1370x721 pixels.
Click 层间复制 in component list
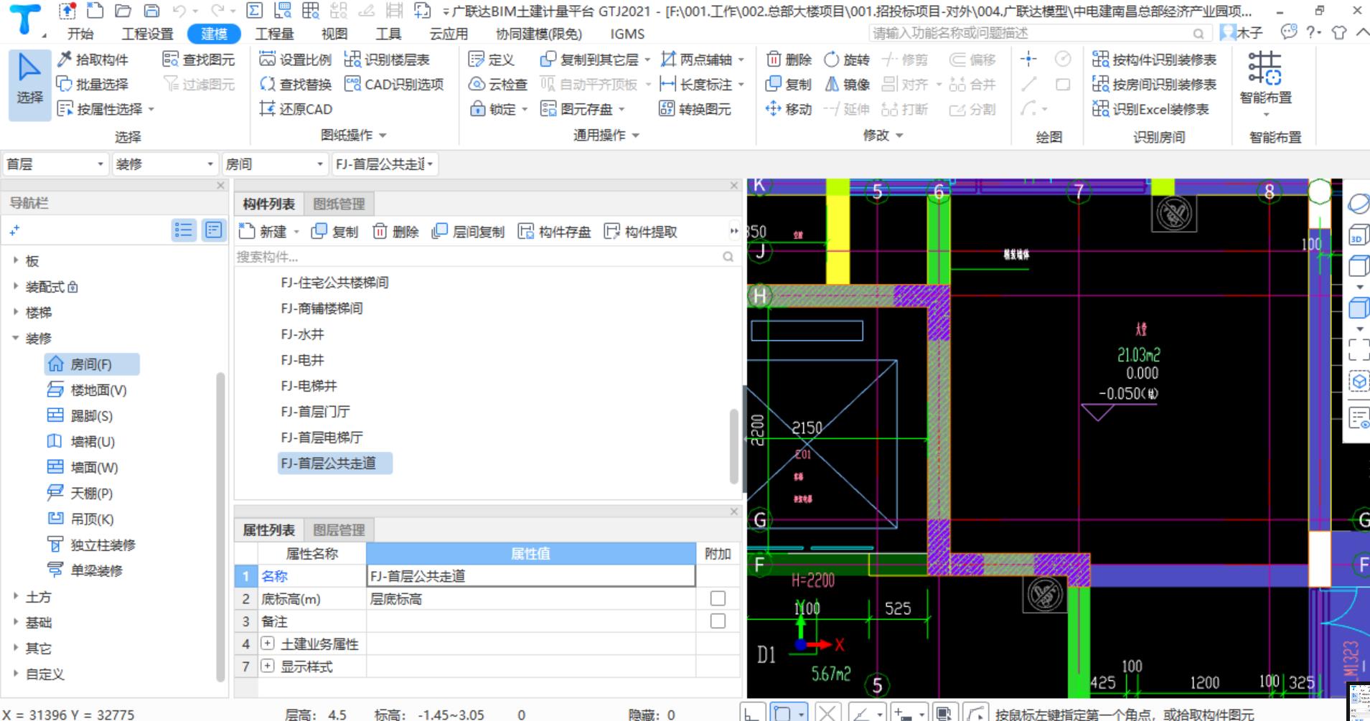tap(469, 232)
